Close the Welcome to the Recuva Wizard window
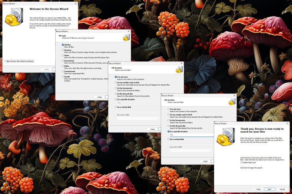This screenshot has width=292, height=194. point(75,2)
